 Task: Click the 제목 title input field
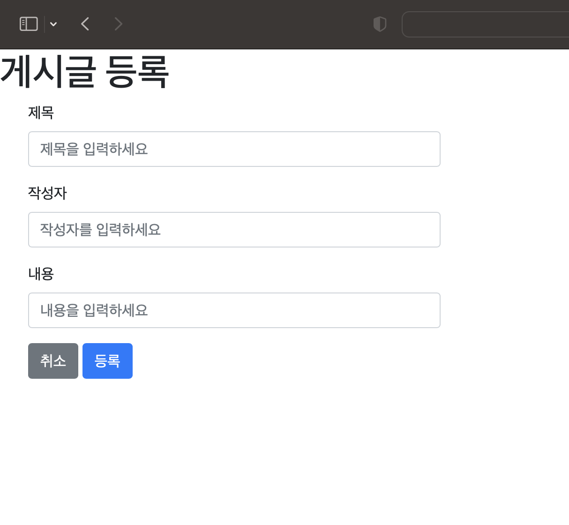pos(234,149)
